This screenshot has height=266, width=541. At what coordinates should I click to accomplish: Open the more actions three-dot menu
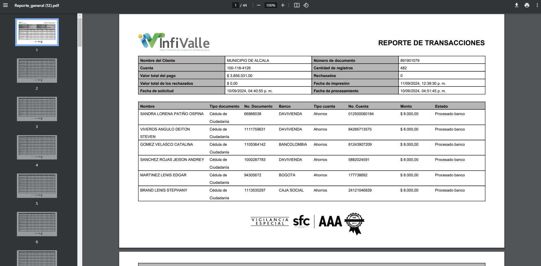[x=537, y=5]
